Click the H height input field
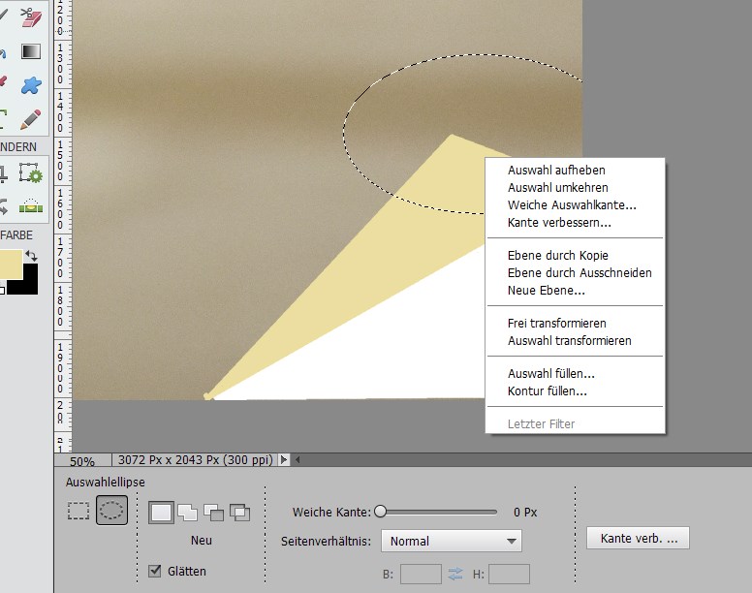The image size is (752, 593). pyautogui.click(x=509, y=574)
